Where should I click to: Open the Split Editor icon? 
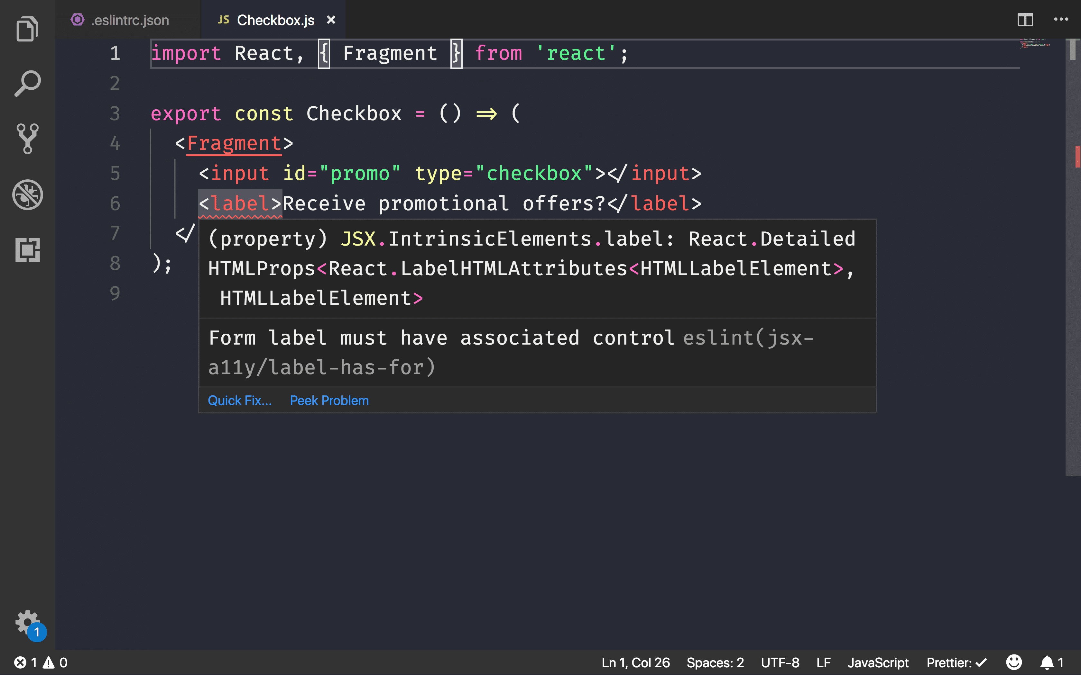[1026, 19]
